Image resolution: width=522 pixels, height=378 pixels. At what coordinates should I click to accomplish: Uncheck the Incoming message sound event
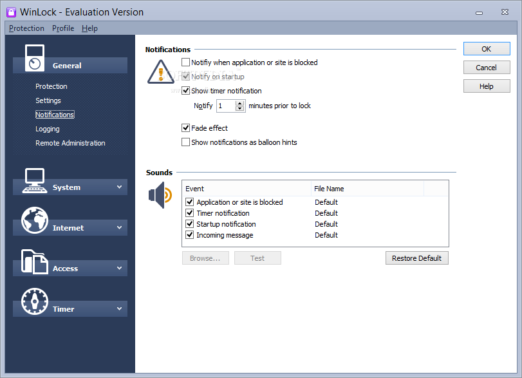(x=190, y=235)
